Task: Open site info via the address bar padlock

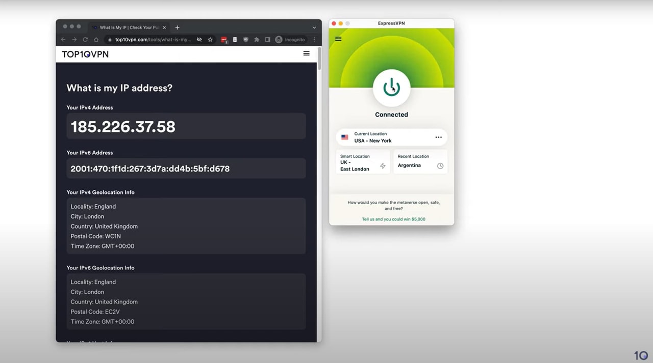Action: (110, 39)
